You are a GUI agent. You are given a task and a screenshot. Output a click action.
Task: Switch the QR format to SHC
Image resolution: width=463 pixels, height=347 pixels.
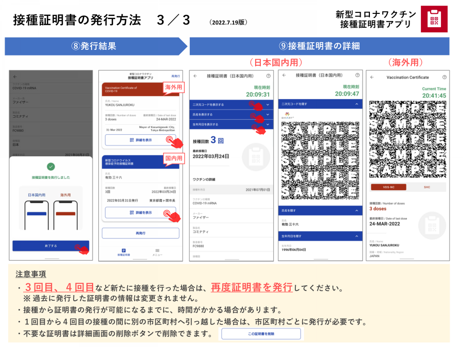[x=426, y=187]
